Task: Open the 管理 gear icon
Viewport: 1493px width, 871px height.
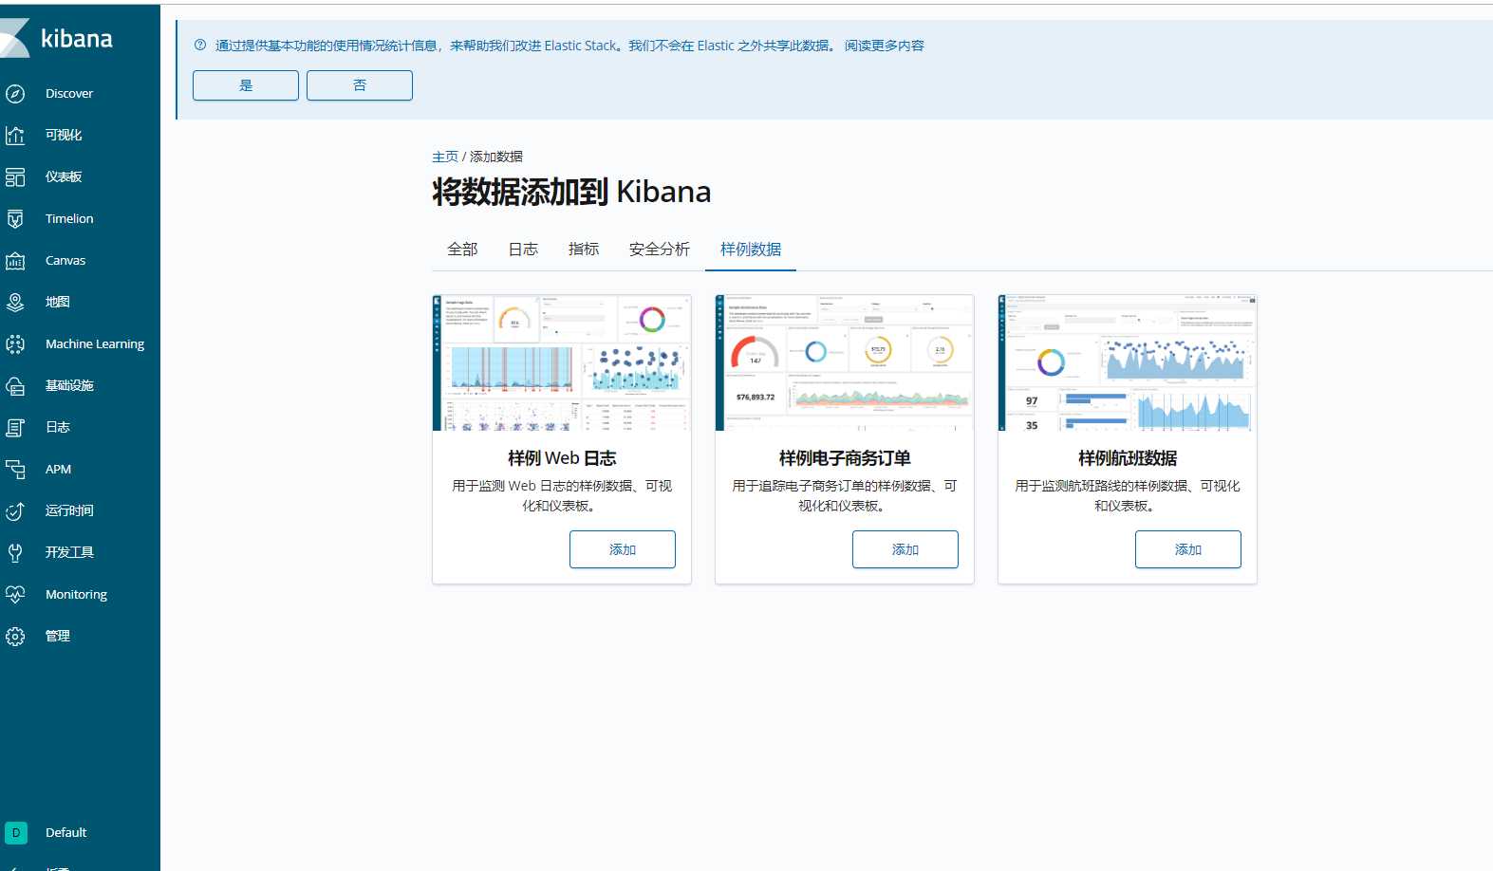Action: (15, 636)
